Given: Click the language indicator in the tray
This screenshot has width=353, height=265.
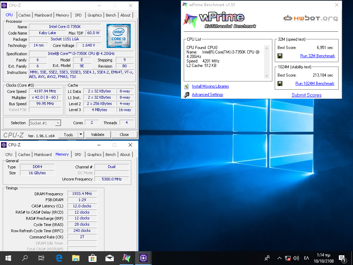Looking at the screenshot, I should [306, 258].
